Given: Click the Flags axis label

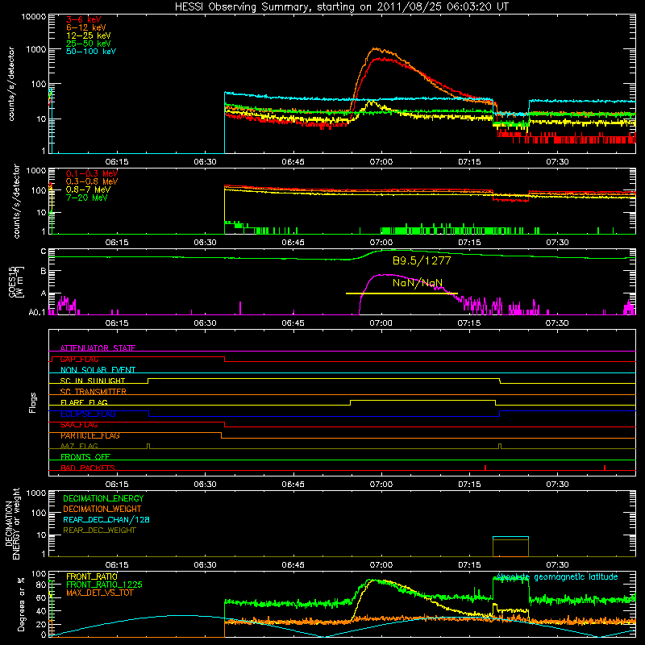Looking at the screenshot, I should [x=33, y=402].
